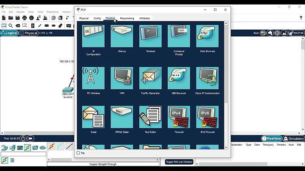Open the Attributes tab in PC0
Image resolution: width=305 pixels, height=171 pixels.
(144, 18)
